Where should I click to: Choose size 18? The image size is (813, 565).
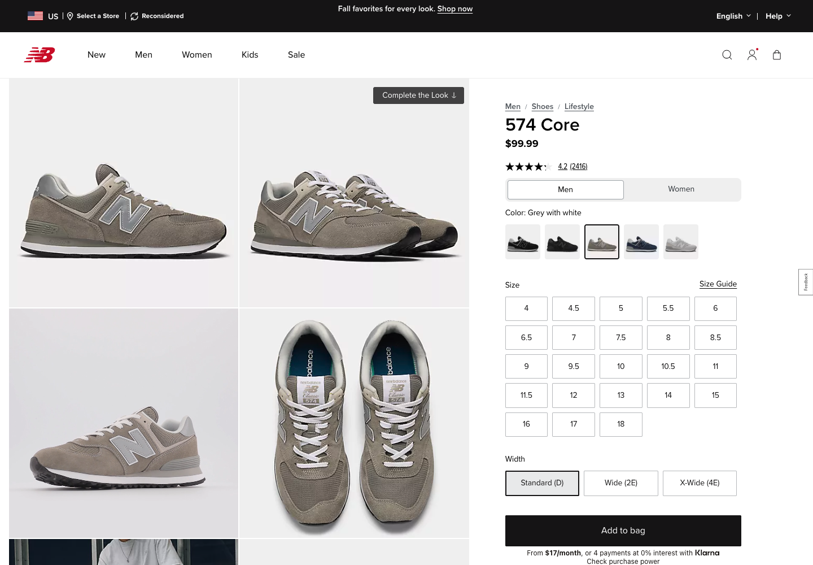(621, 424)
